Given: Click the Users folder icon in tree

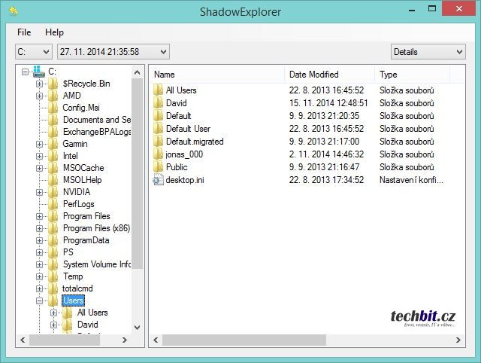Looking at the screenshot, I should [53, 300].
